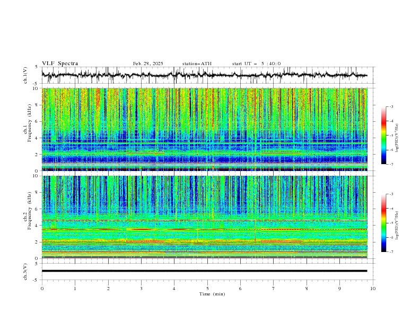
Task: Click the "-7" tick on ch.2 colorbar
Action: pyautogui.click(x=391, y=252)
